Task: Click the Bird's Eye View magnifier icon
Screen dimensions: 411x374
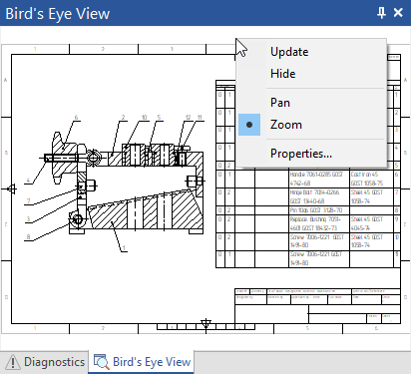Action: click(101, 362)
